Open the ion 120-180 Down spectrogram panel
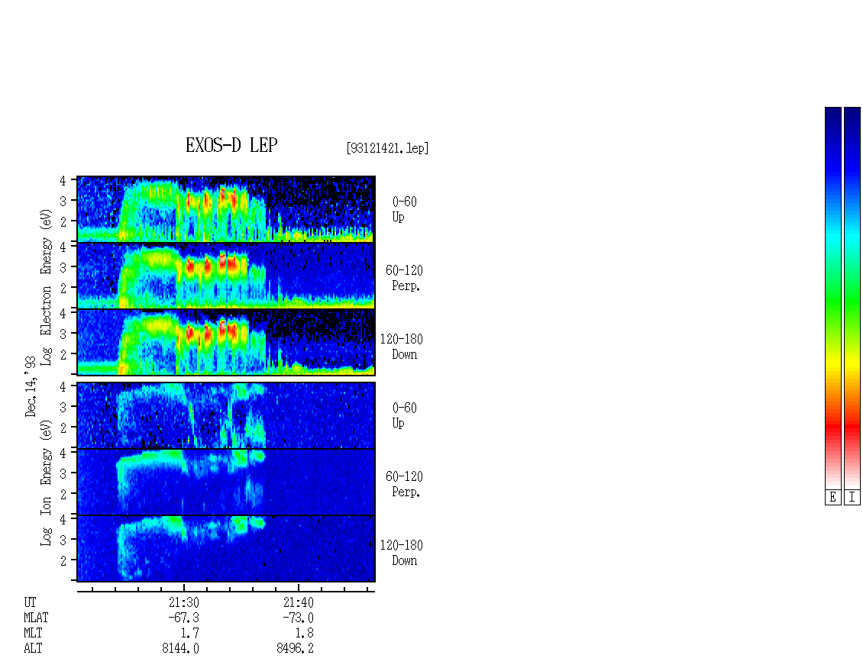This screenshot has height=668, width=863. pos(225,549)
